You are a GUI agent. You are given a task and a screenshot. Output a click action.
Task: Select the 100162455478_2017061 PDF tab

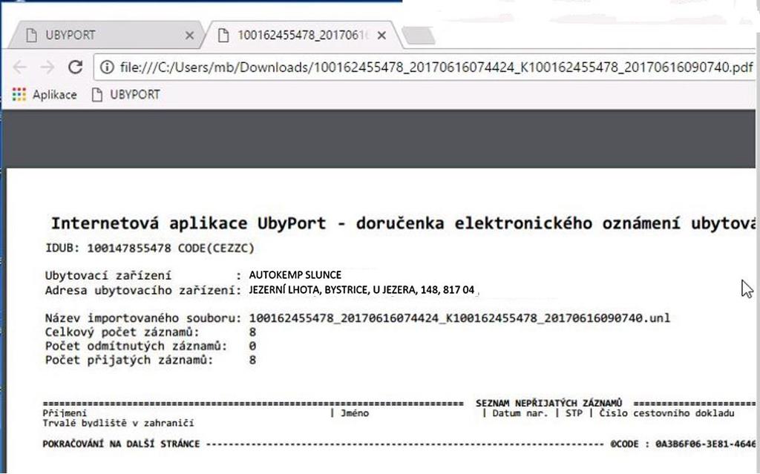[x=301, y=36]
